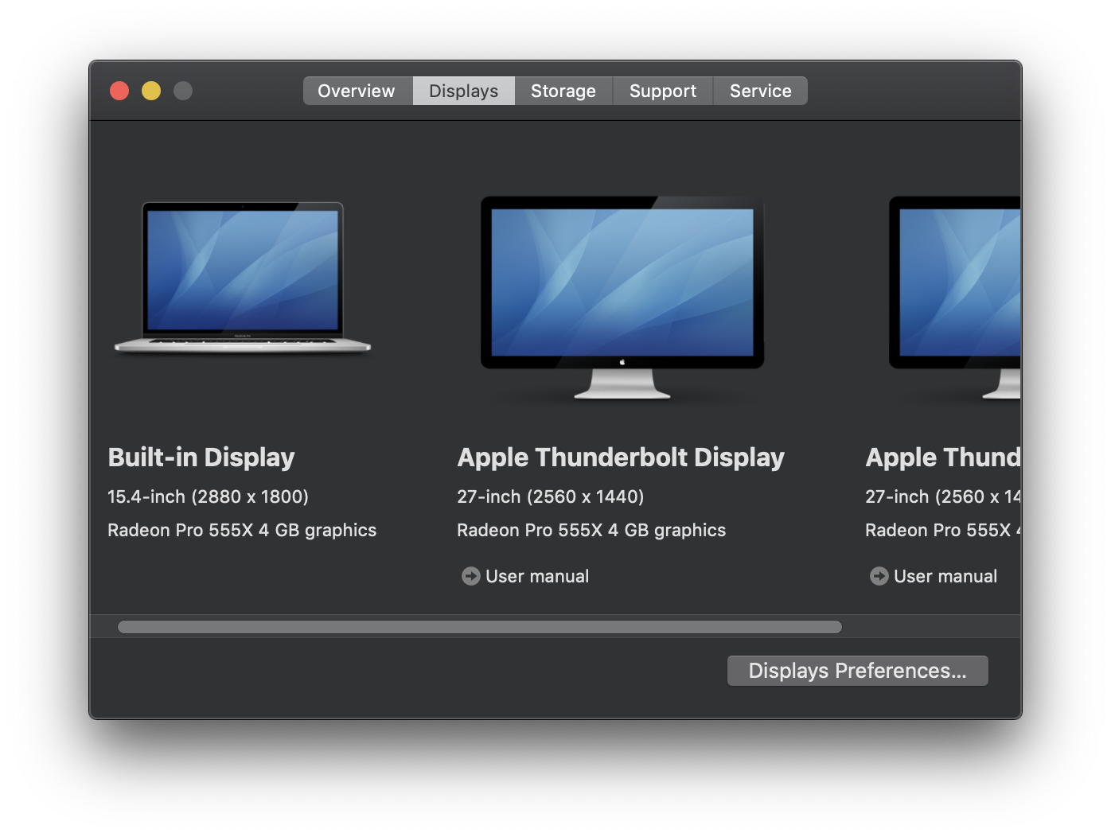
Task: Select the partially visible Thunderbolt Display image
Action: 955,298
